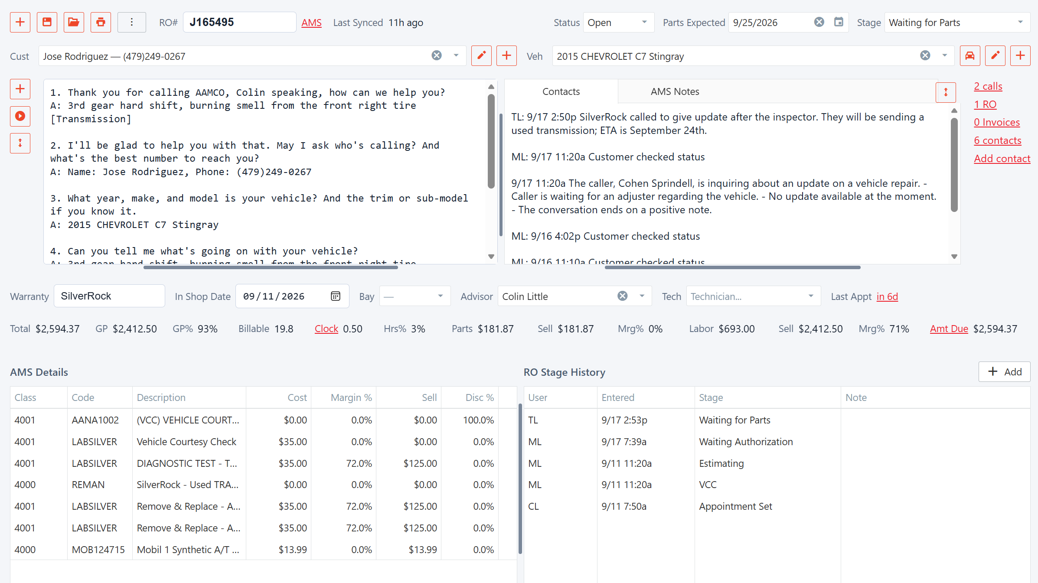The image size is (1038, 583).
Task: Open the Stage dropdown Waiting for Parts
Action: pos(957,23)
